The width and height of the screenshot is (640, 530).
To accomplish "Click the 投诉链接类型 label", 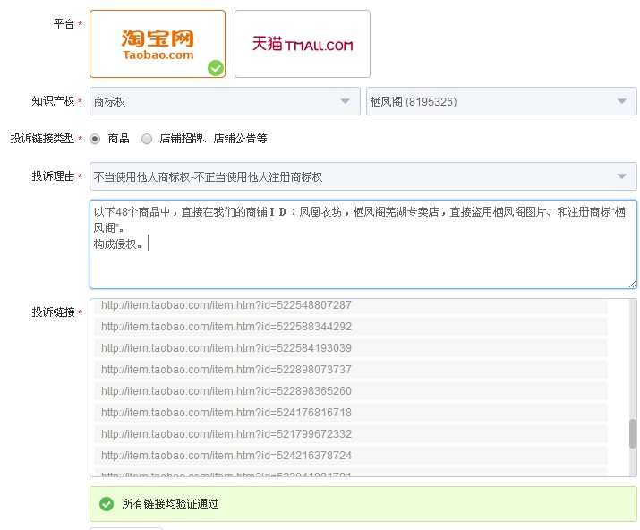I will point(42,139).
